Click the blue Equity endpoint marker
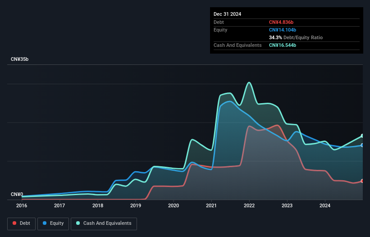 362,145
